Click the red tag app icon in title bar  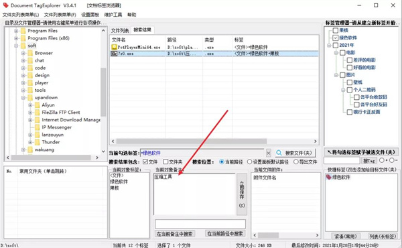5,5
